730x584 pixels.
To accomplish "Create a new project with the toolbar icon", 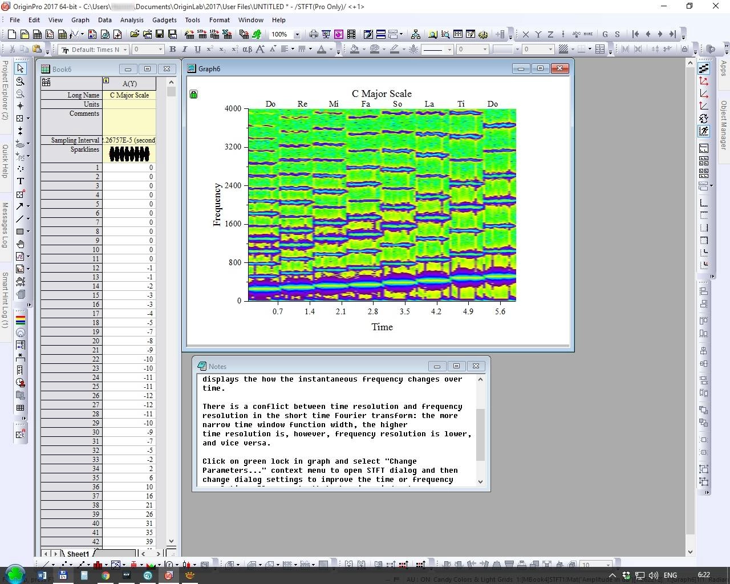I will point(11,34).
